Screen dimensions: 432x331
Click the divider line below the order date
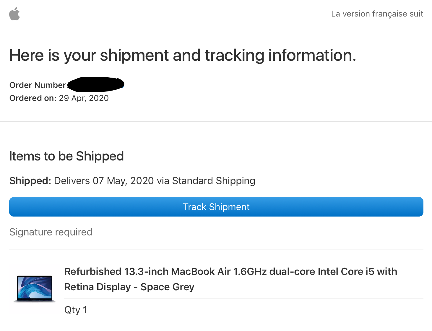coord(216,121)
